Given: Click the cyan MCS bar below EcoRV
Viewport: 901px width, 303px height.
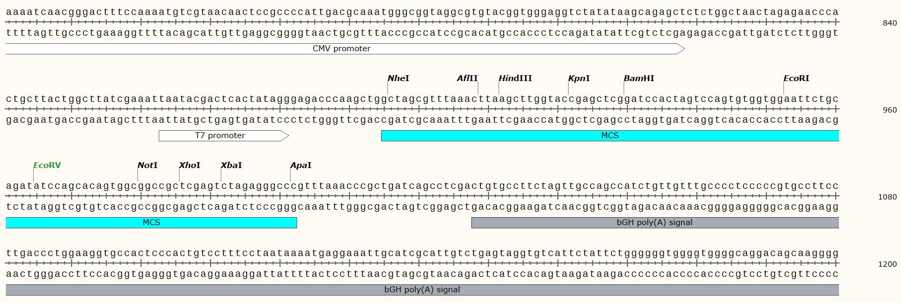Looking at the screenshot, I should pyautogui.click(x=151, y=222).
